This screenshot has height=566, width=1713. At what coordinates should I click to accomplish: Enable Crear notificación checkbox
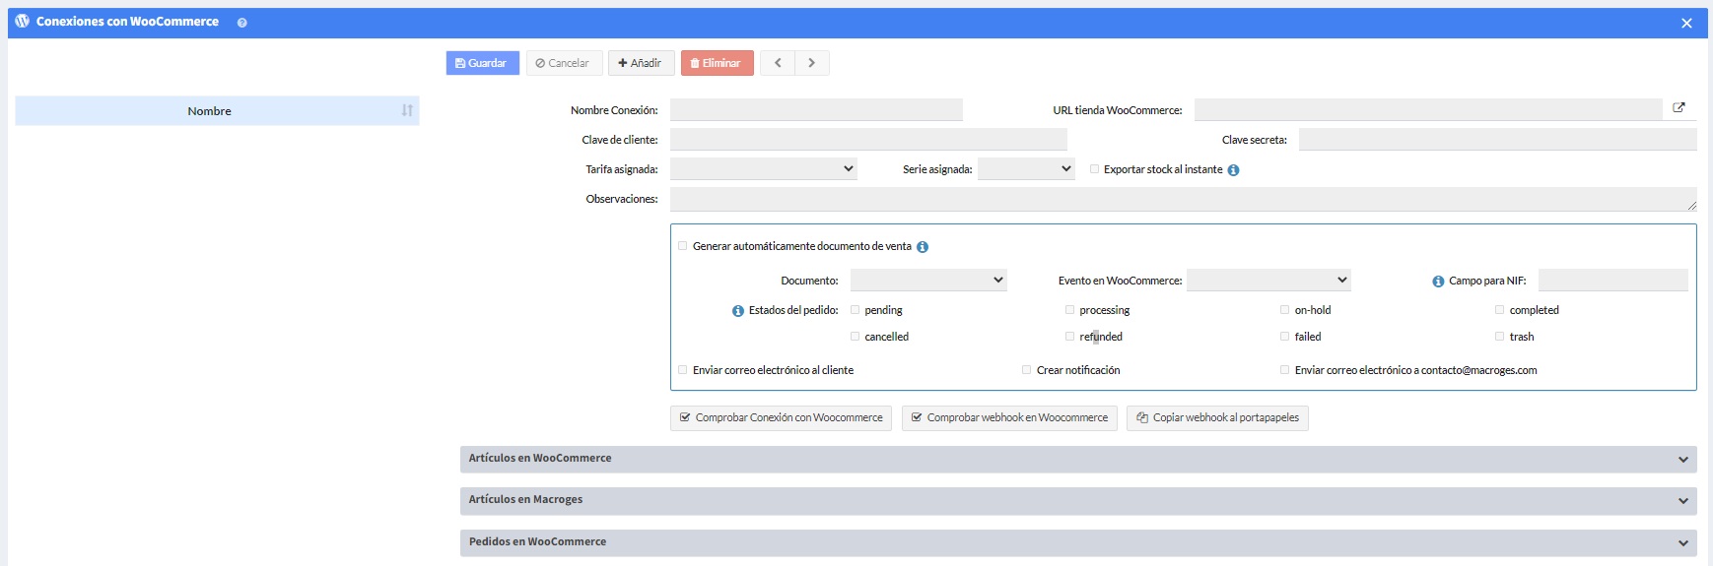pos(1027,370)
